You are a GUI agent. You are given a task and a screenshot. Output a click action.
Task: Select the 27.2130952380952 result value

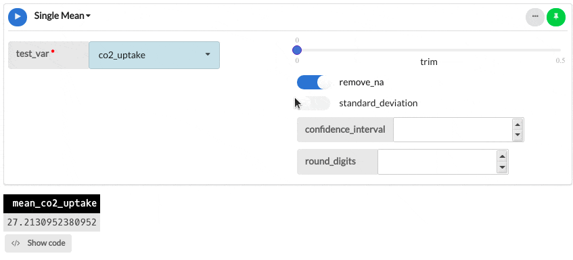click(x=52, y=222)
